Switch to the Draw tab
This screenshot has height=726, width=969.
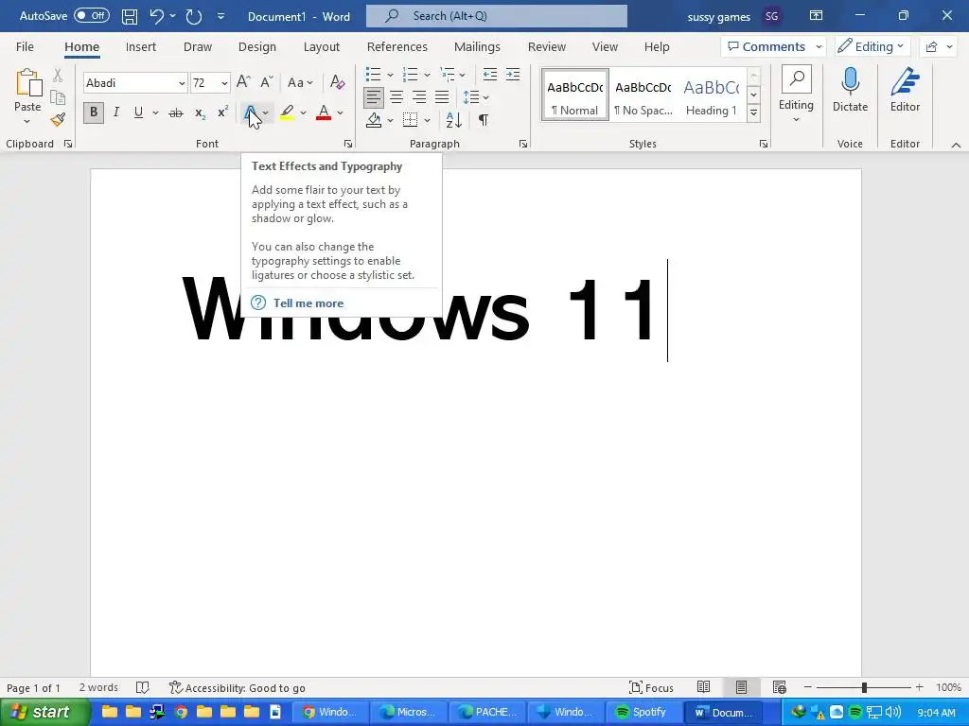pyautogui.click(x=198, y=47)
